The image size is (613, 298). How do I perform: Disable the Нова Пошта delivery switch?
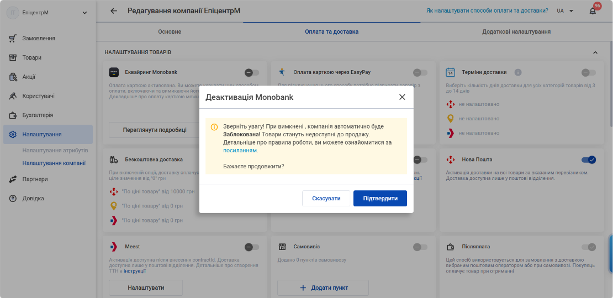[x=588, y=159]
